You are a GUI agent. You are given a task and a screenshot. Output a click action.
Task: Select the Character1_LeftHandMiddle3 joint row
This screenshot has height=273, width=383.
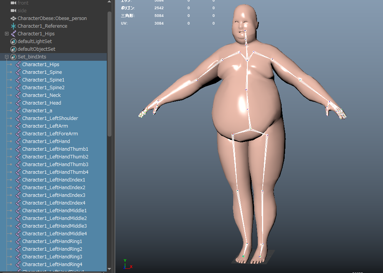53,226
